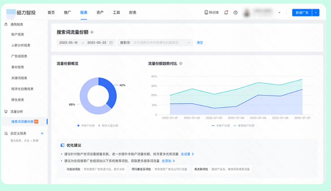Open 原生报表 in the sidebar

pos(18,100)
